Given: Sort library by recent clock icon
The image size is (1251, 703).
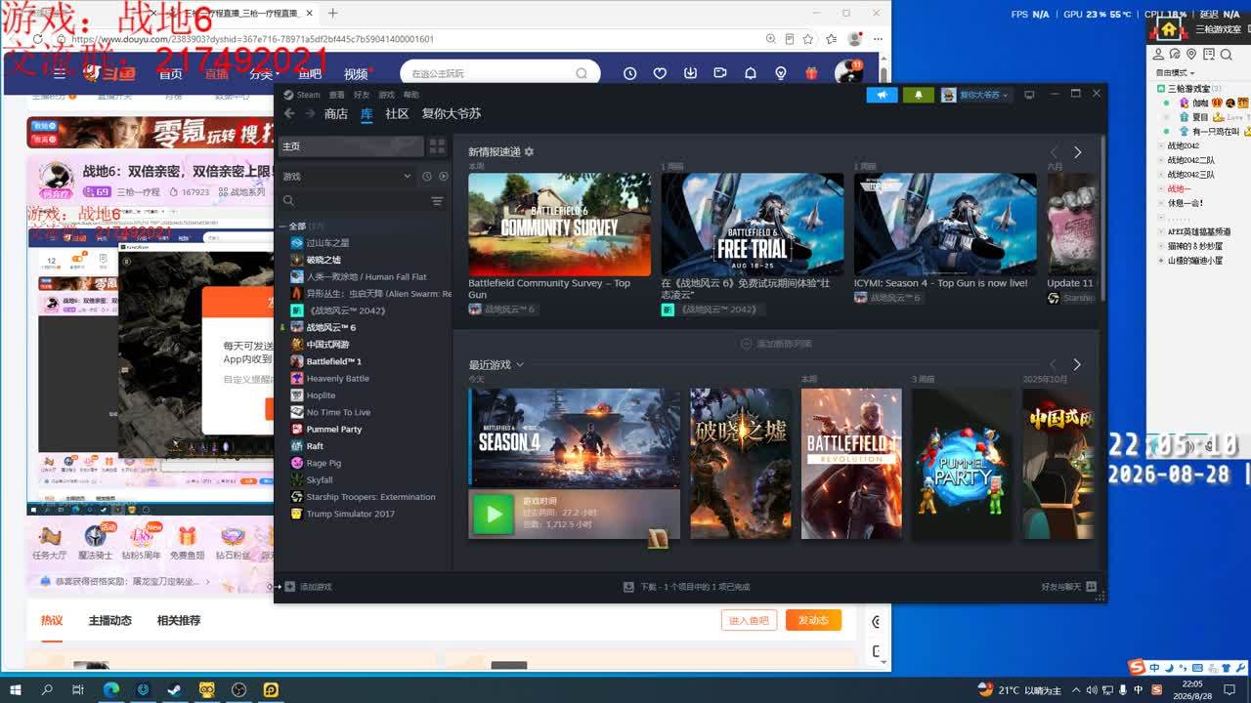Looking at the screenshot, I should point(427,177).
